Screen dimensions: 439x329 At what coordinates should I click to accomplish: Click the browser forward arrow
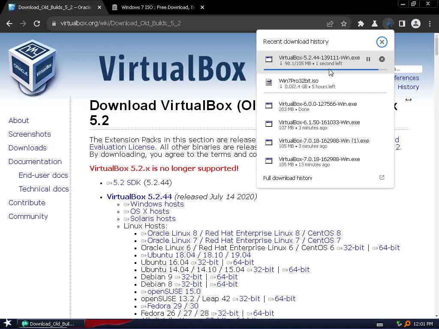pos(23,24)
